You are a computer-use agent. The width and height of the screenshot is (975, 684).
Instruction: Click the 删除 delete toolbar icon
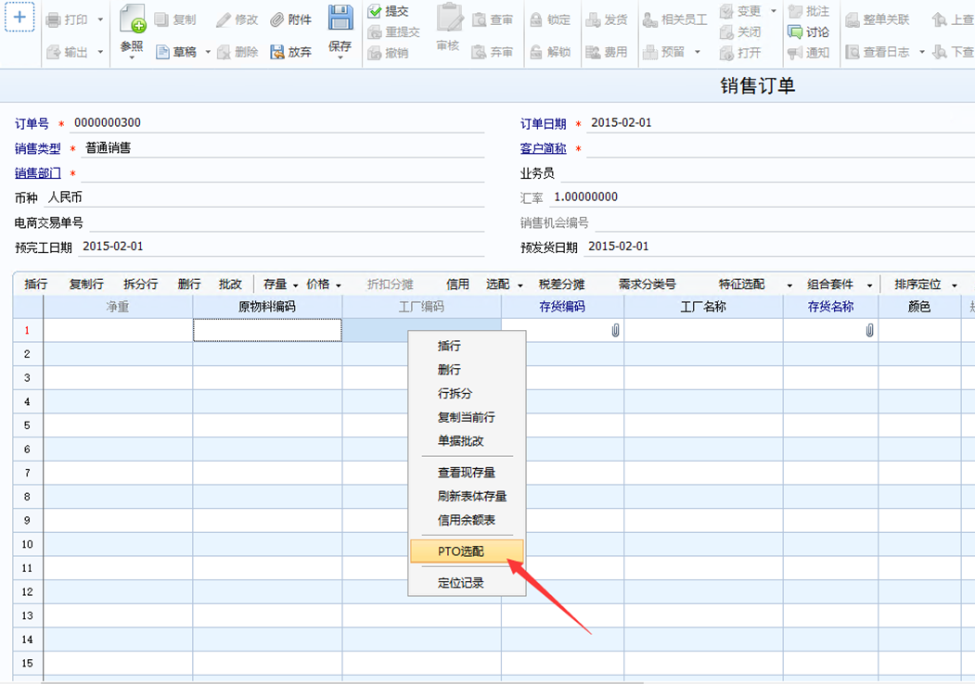click(224, 52)
